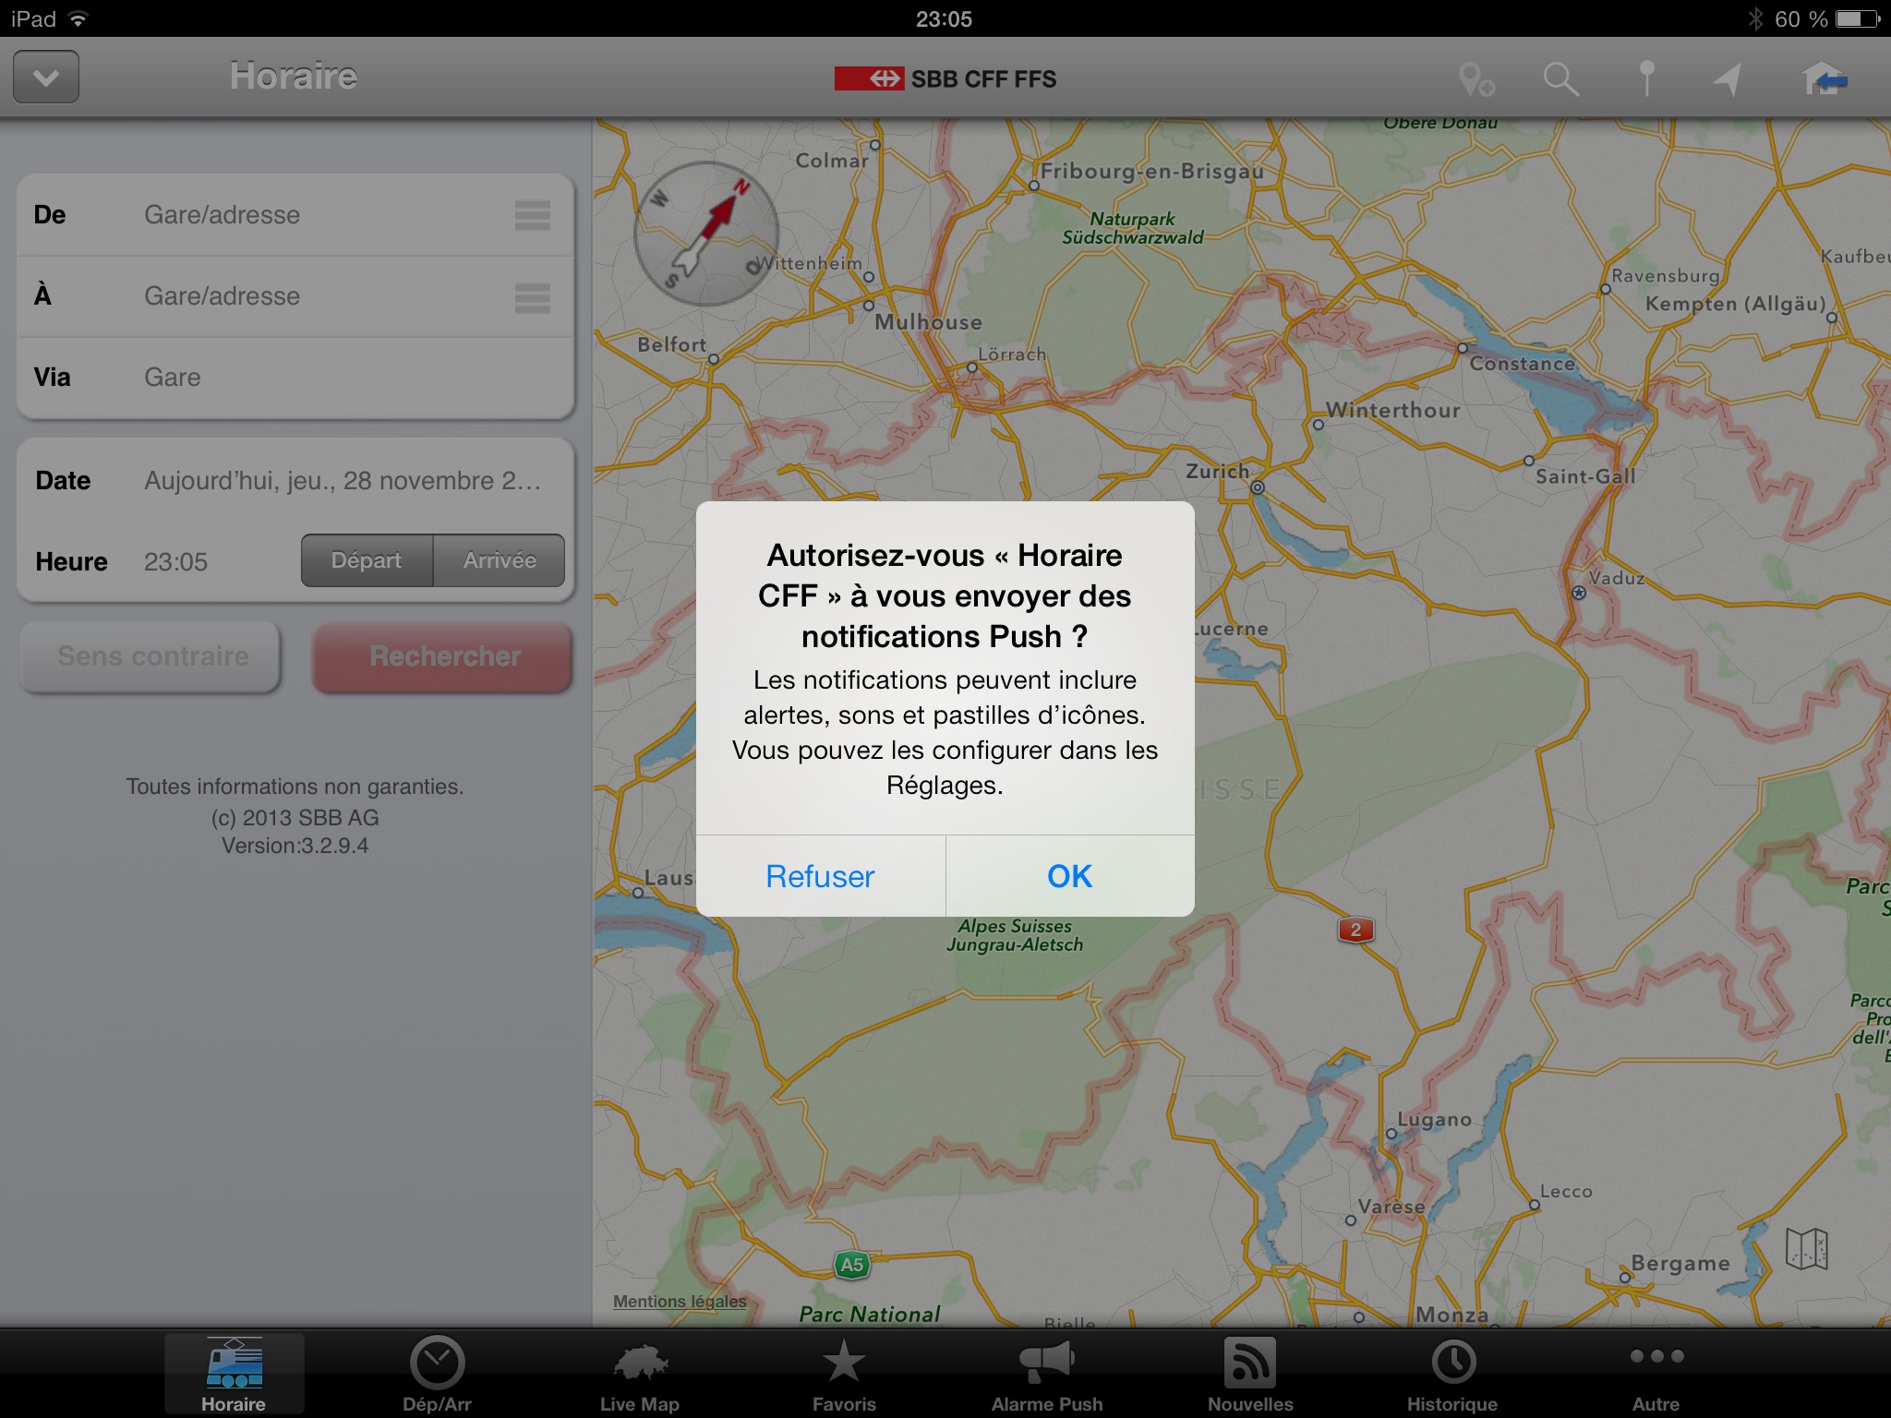Viewport: 1891px width, 1418px height.
Task: Open the list icon beside À field
Action: (532, 296)
